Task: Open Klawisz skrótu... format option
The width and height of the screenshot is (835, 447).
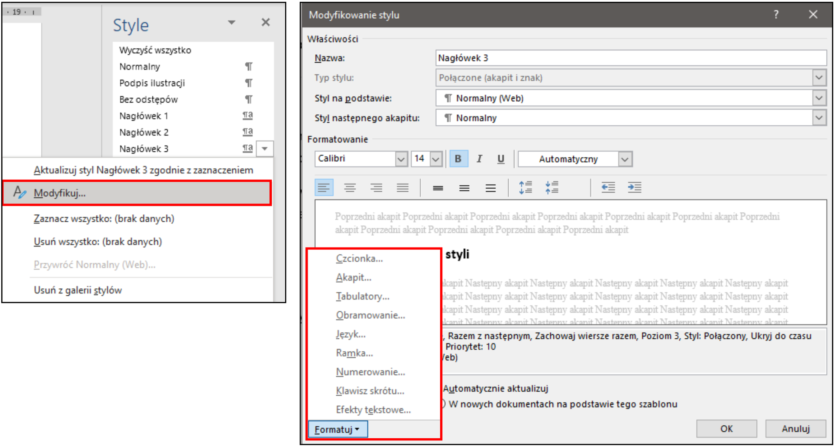Action: point(370,390)
